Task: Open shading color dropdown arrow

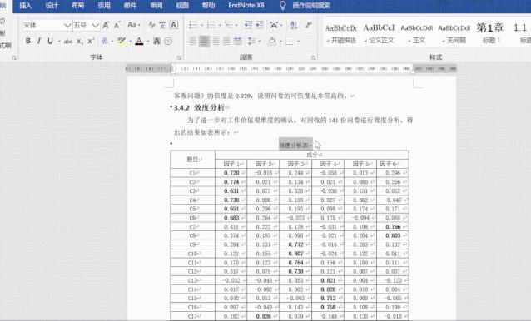Action: (280, 42)
